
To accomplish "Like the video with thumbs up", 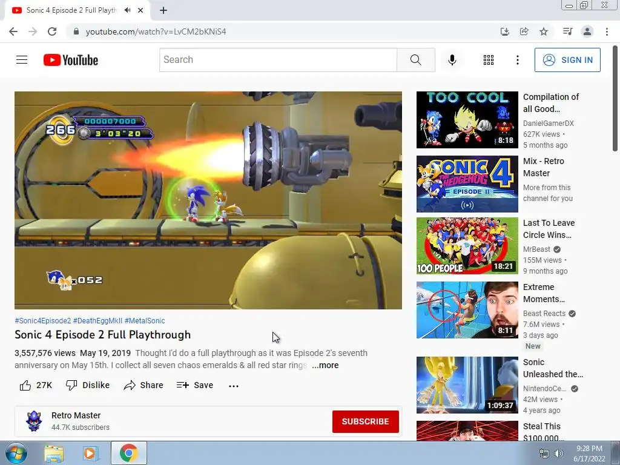I will point(36,385).
